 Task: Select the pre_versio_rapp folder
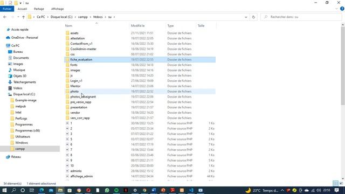(x=81, y=102)
